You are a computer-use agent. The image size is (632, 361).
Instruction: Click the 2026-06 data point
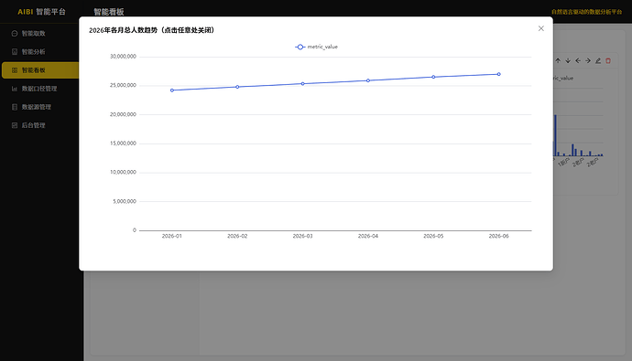(499, 74)
